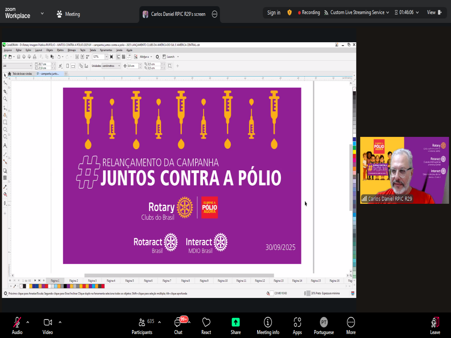This screenshot has height=338, width=451.
Task: Click the React heart icon
Action: [x=206, y=325]
